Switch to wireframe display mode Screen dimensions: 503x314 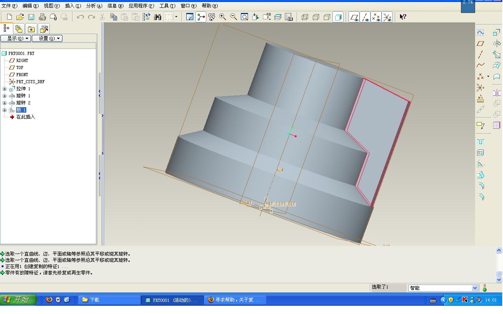tap(305, 17)
